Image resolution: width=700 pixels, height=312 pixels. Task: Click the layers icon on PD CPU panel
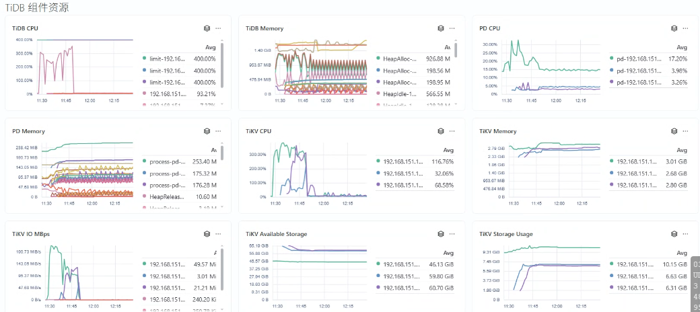[674, 28]
